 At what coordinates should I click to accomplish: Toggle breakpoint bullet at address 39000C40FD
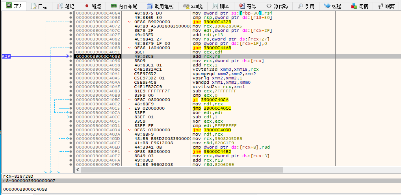[71, 164]
